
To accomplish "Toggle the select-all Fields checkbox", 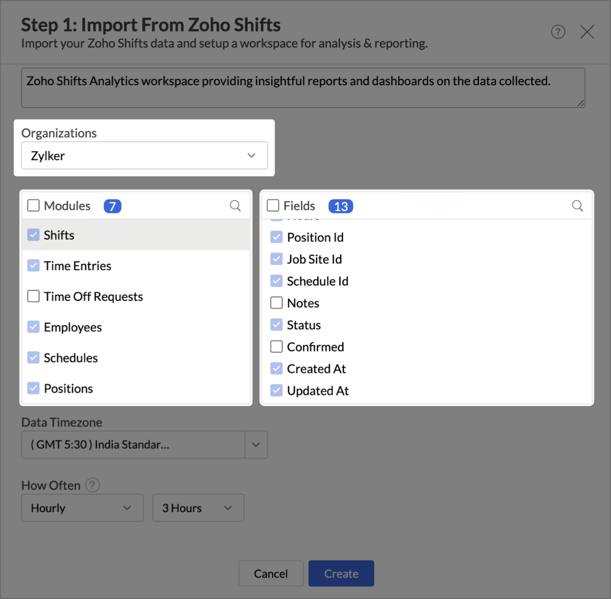I will pos(273,206).
